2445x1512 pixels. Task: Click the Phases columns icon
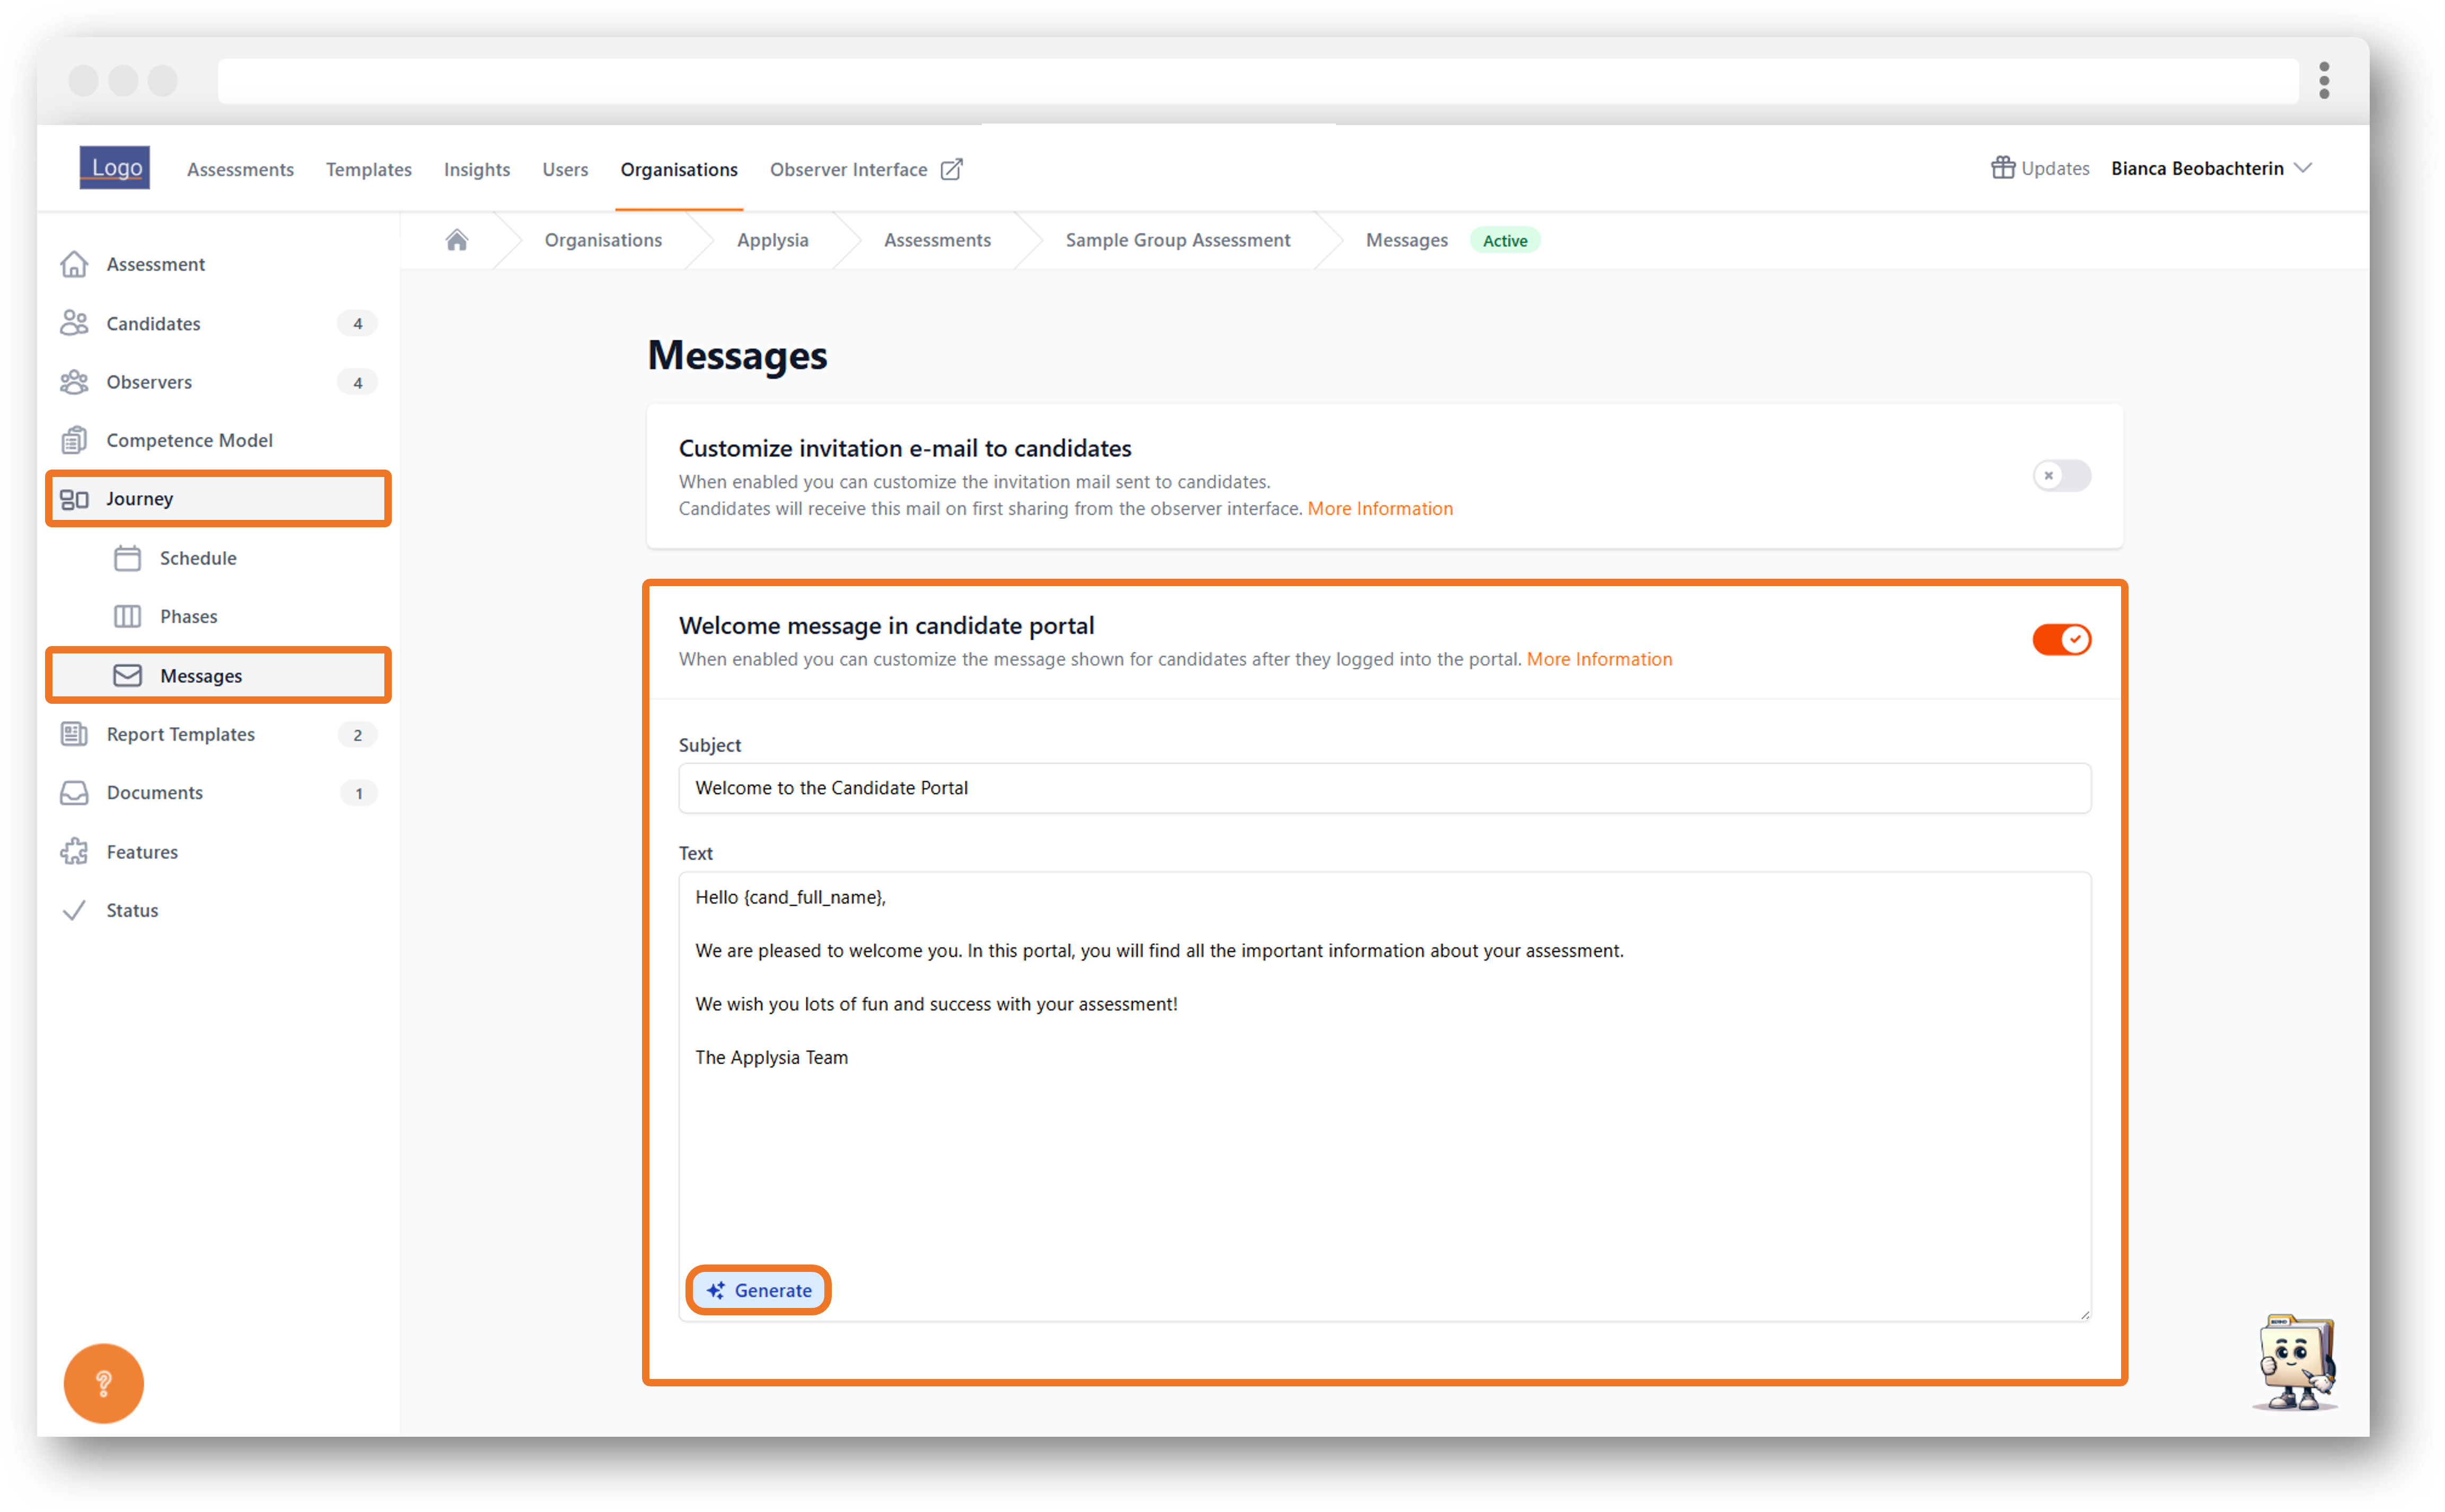pyautogui.click(x=127, y=616)
